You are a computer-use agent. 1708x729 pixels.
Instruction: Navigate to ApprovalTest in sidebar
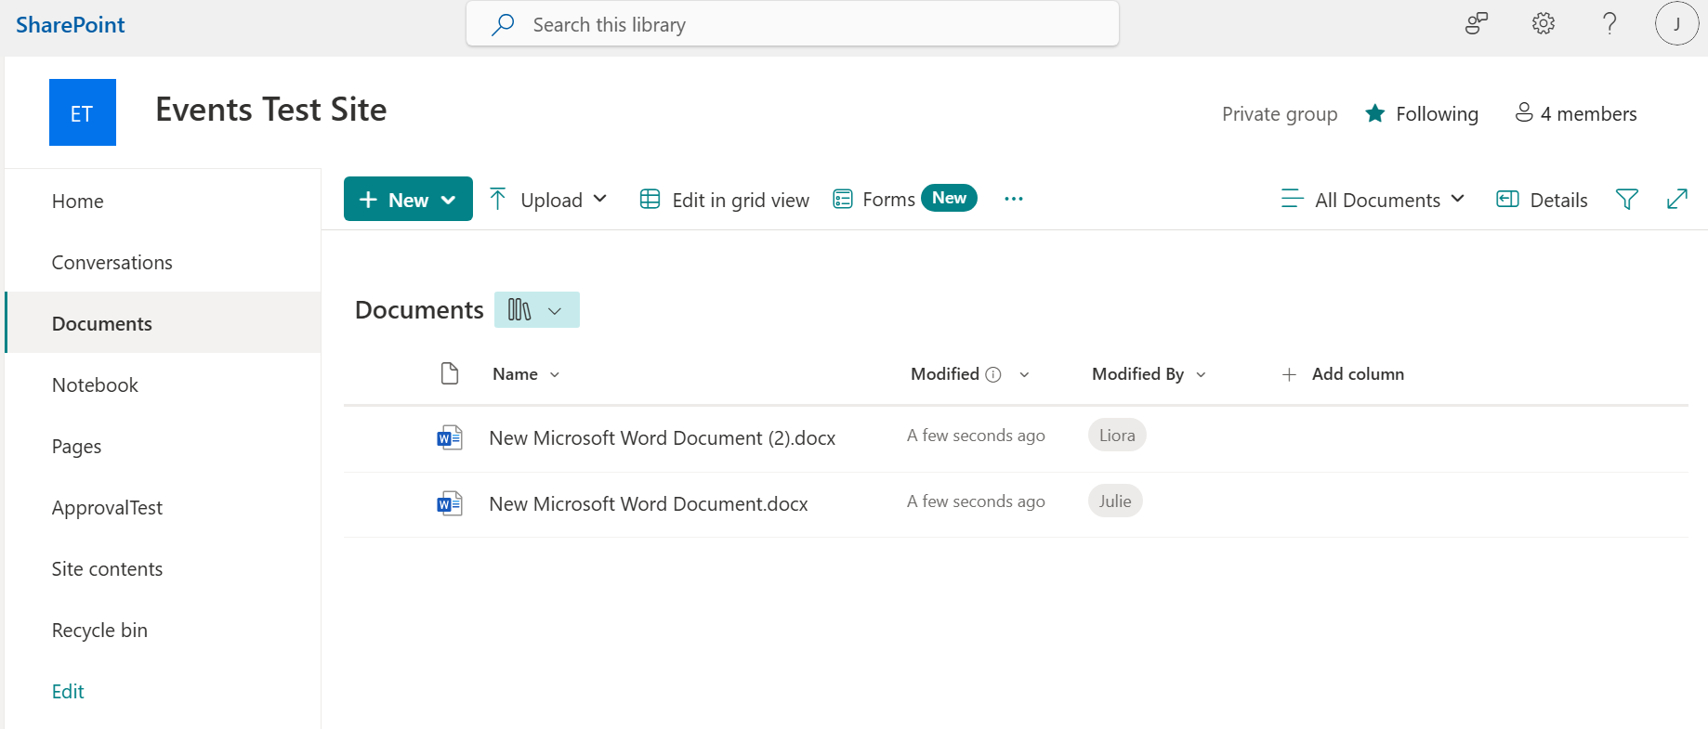[107, 508]
